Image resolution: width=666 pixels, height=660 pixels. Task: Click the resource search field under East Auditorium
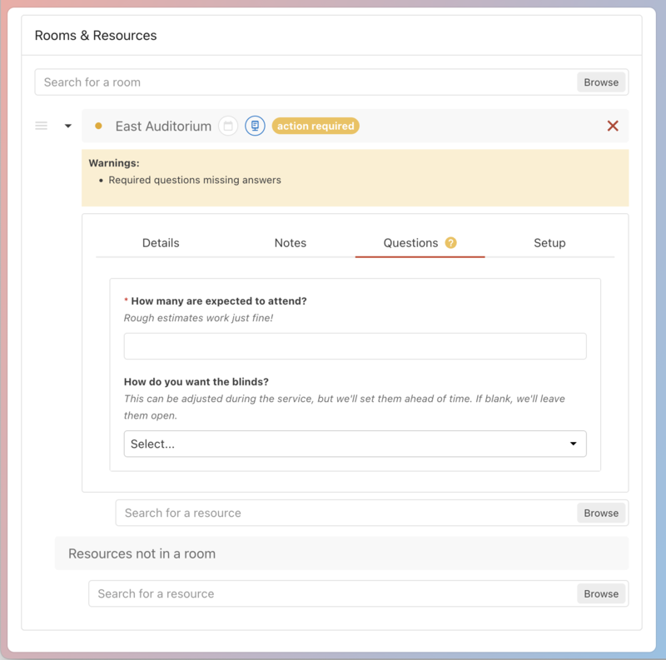click(x=345, y=513)
